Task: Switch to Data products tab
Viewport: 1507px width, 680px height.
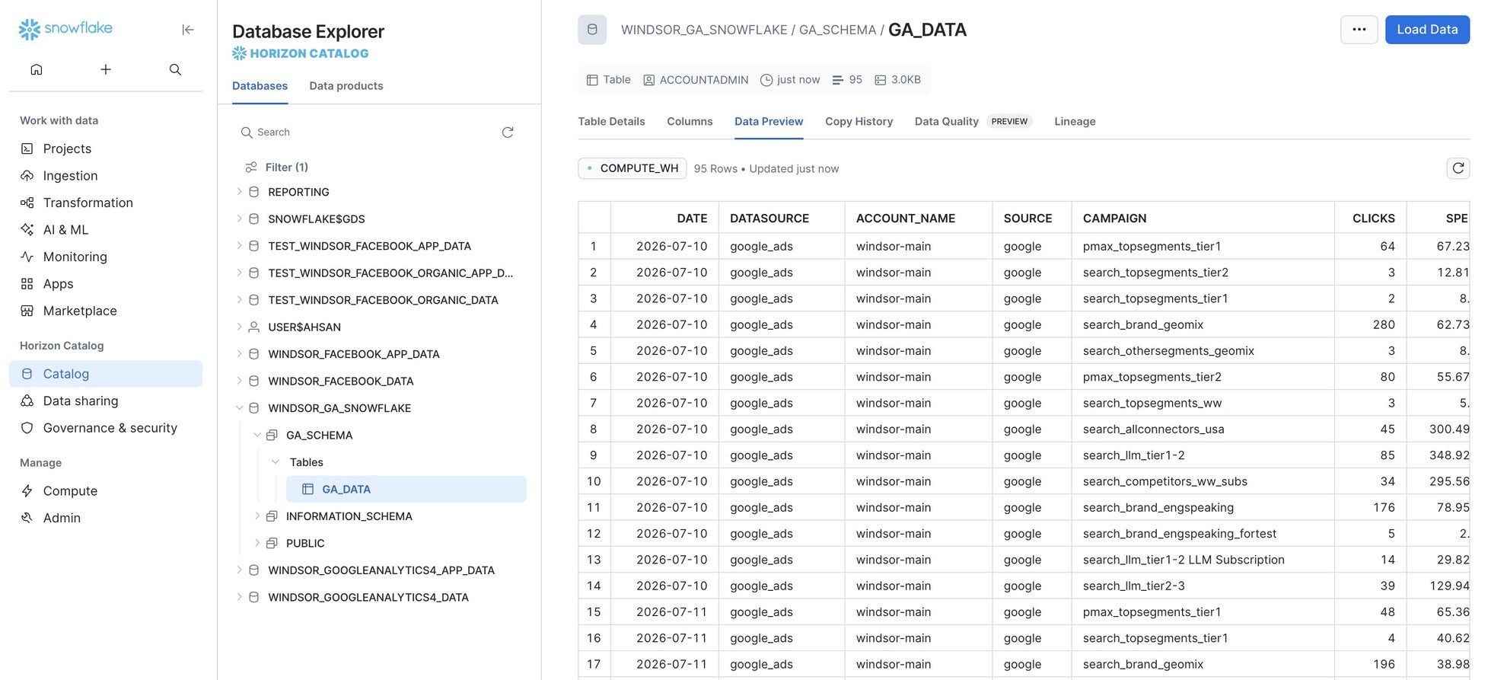Action: pyautogui.click(x=346, y=86)
